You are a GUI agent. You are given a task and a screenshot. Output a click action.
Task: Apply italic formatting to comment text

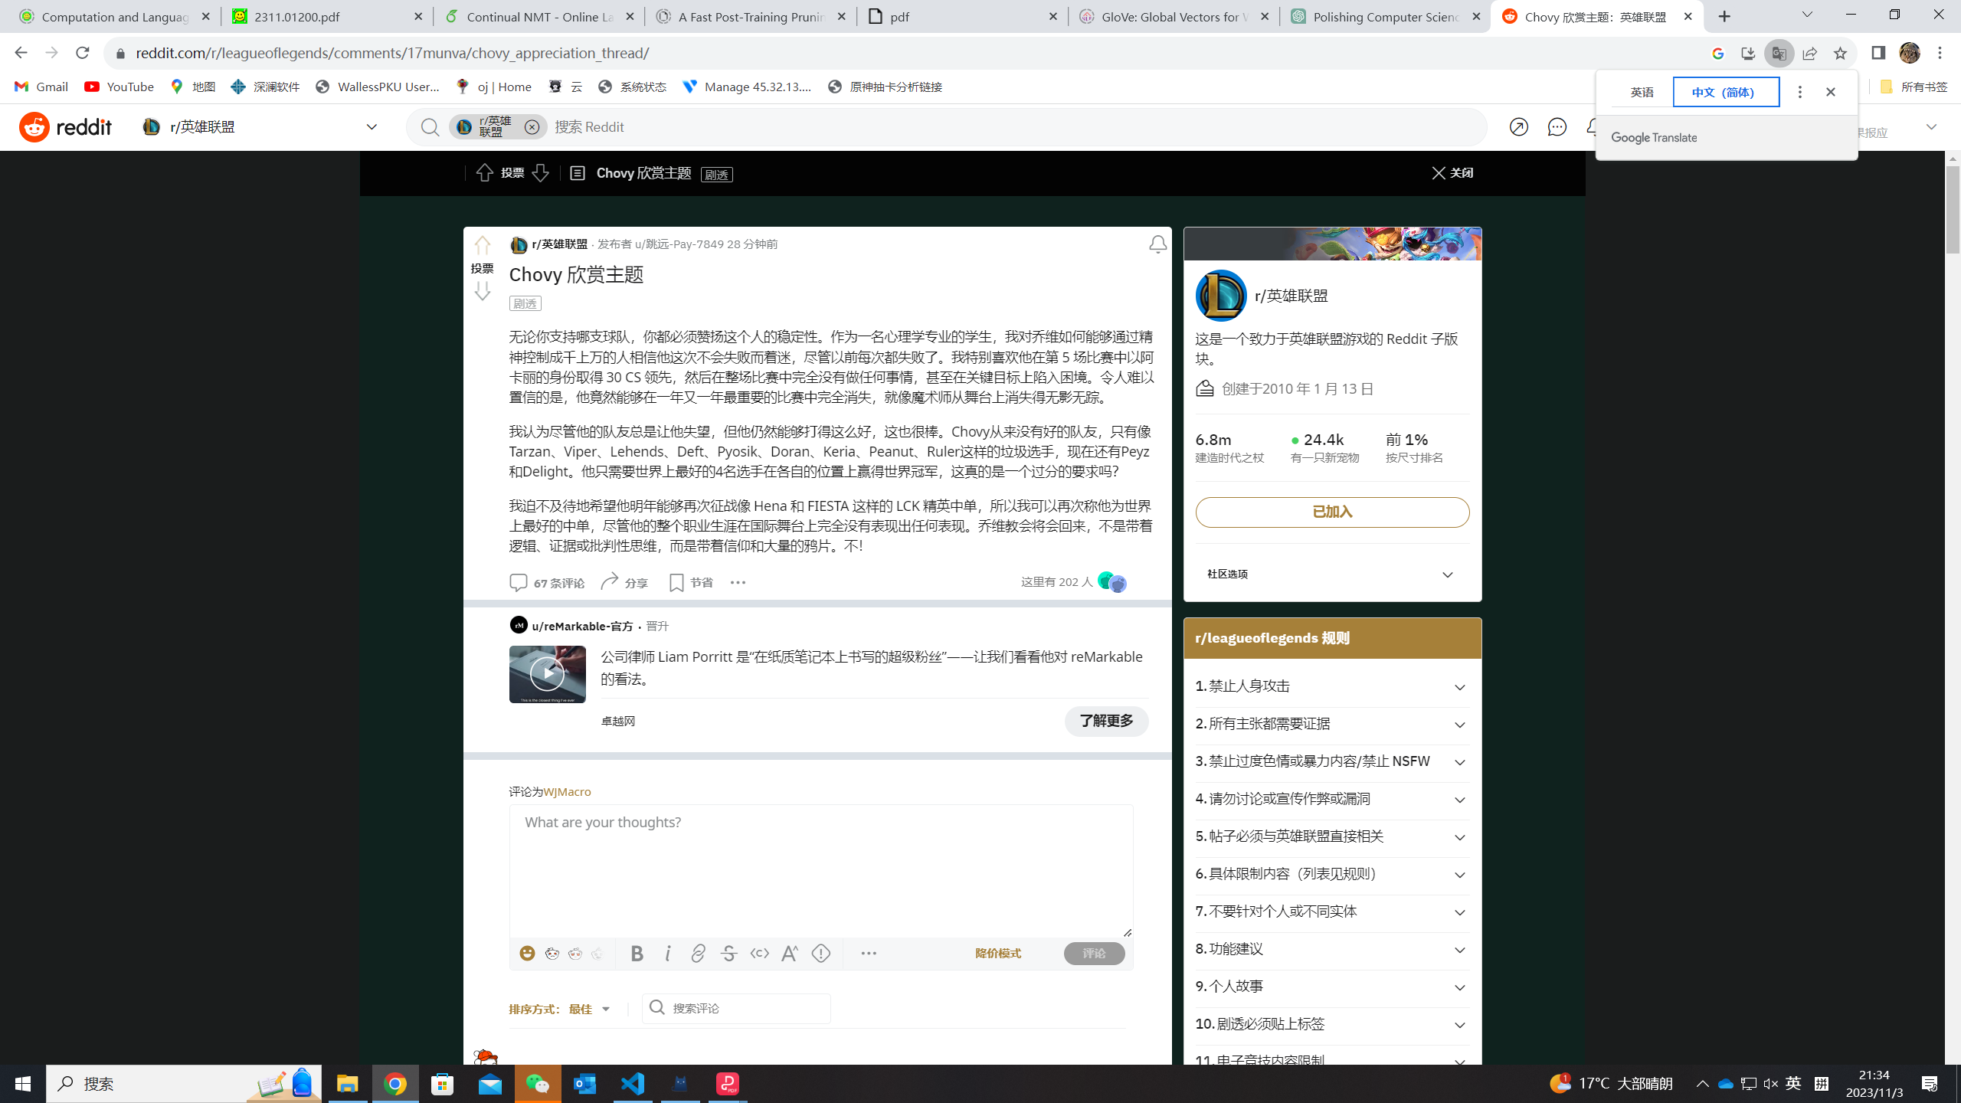point(667,953)
